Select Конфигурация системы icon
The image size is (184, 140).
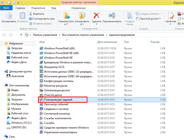point(41,81)
